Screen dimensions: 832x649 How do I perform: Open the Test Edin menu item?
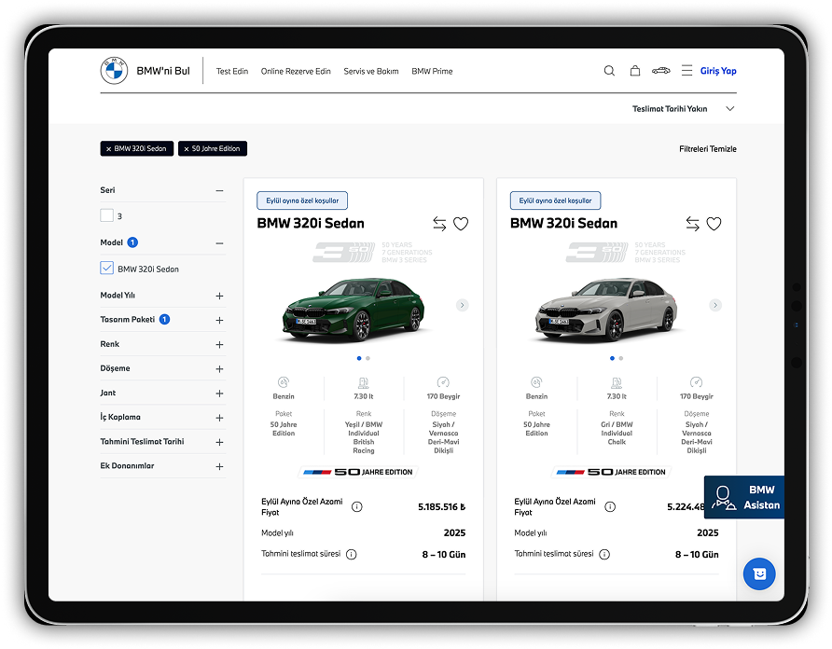pos(231,70)
